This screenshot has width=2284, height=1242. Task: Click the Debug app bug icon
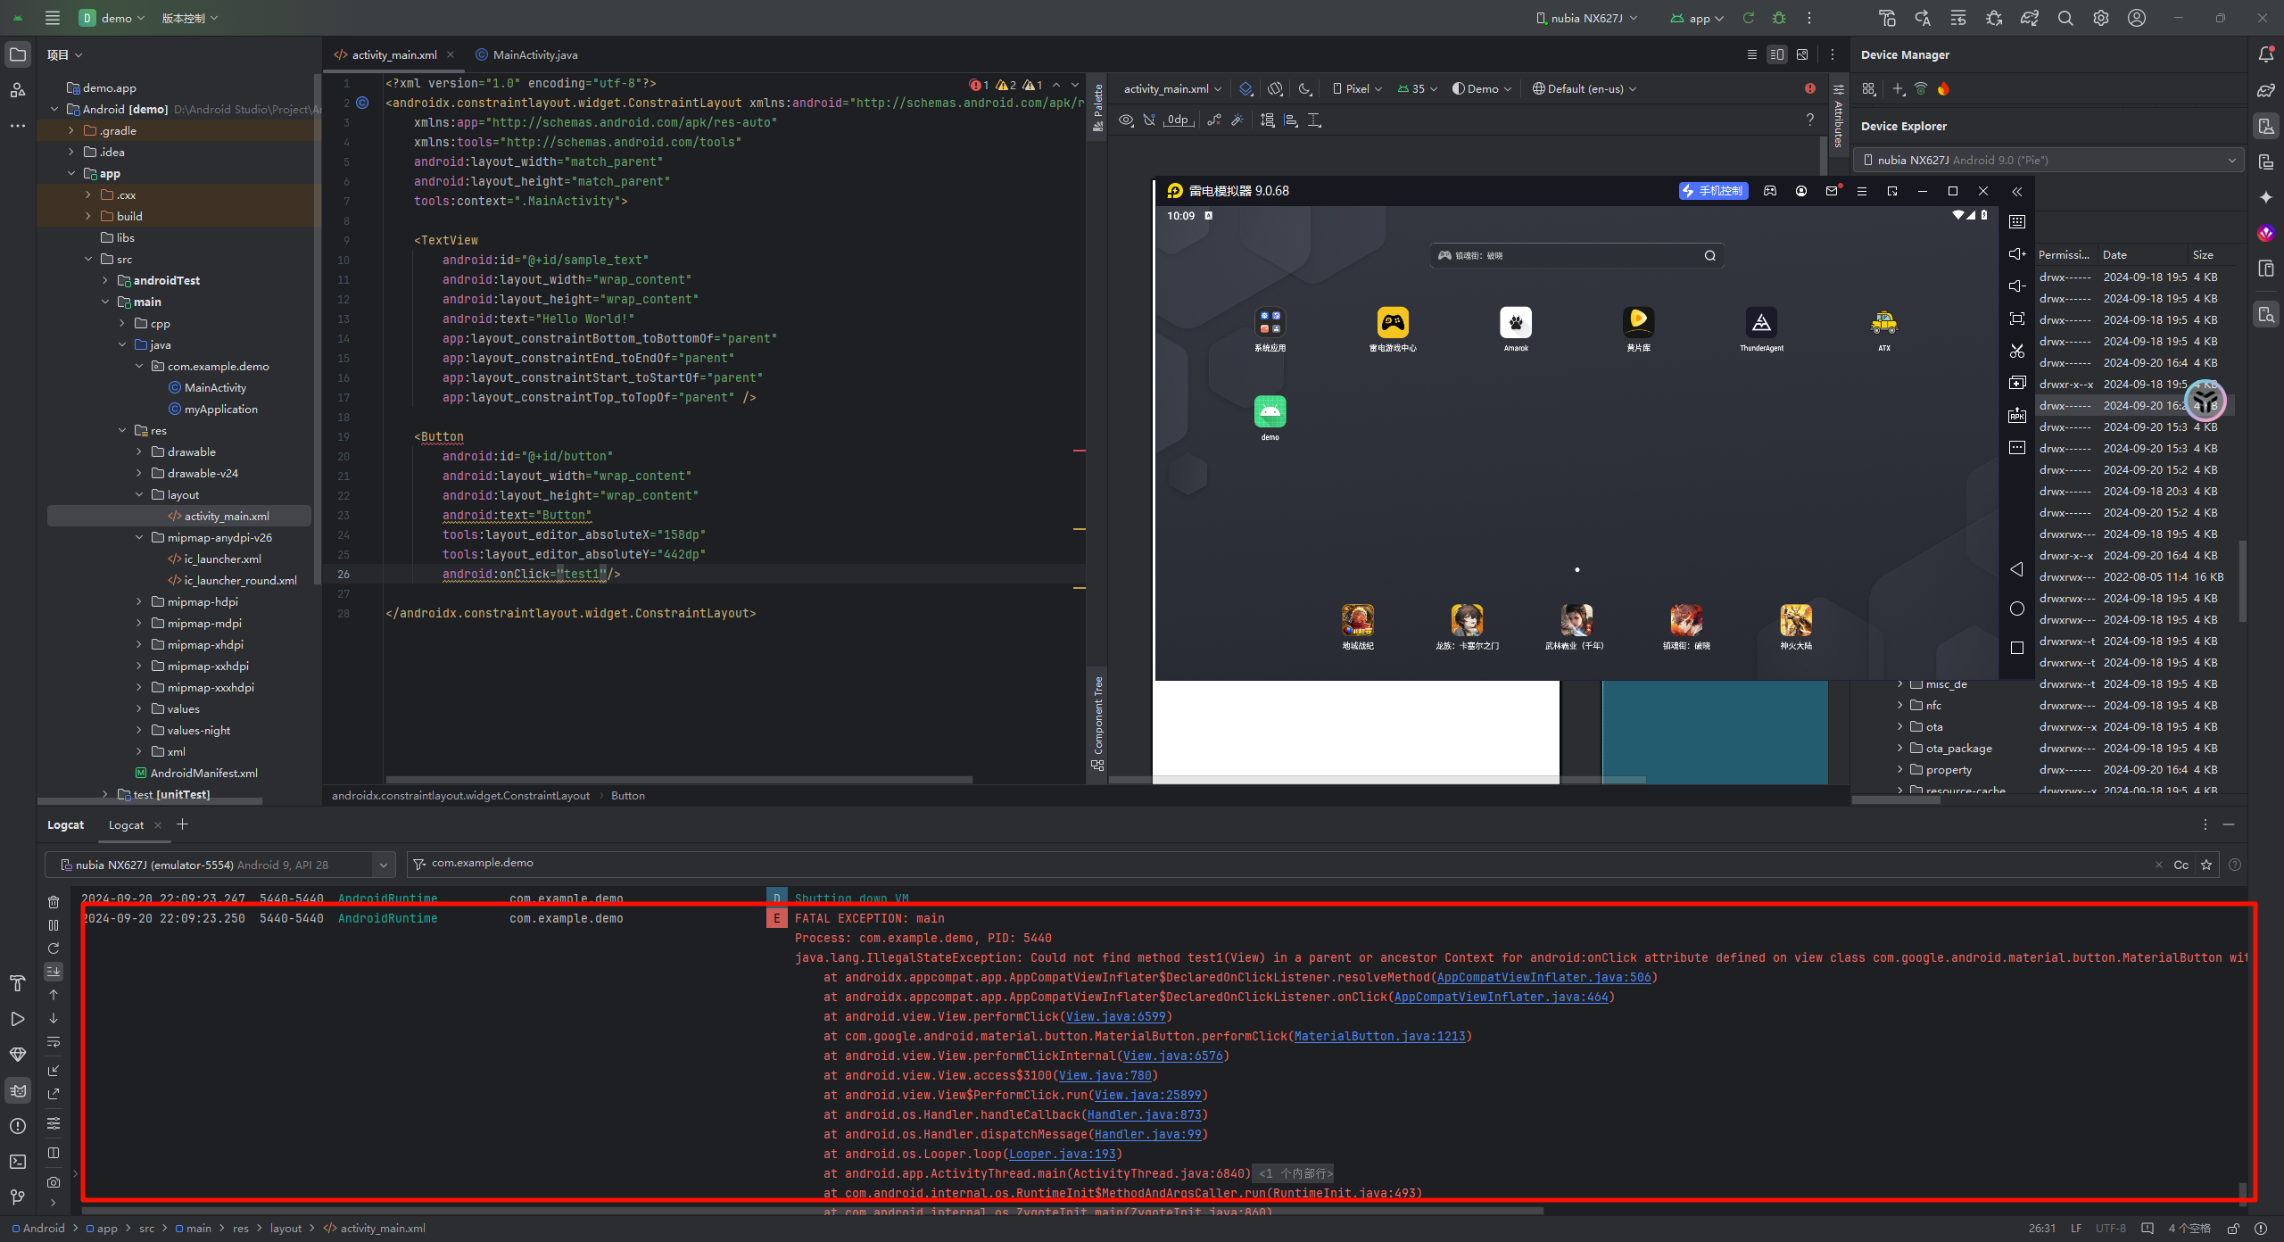[x=1779, y=18]
